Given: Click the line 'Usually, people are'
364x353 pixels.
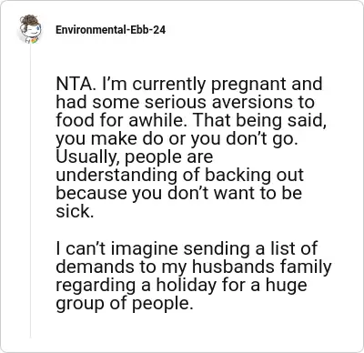Looking at the screenshot, I should click(x=135, y=157).
